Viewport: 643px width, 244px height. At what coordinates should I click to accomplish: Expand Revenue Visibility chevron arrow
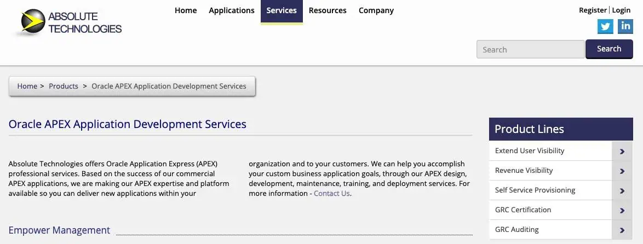[x=622, y=171]
